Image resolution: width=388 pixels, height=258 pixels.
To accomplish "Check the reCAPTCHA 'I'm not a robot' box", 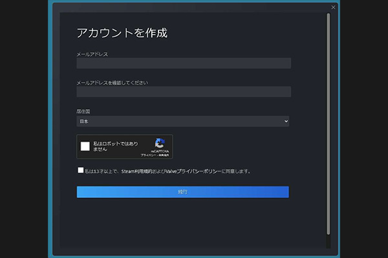I will point(85,146).
